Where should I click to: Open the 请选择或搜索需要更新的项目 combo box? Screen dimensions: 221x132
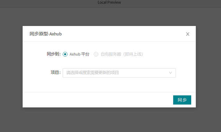[119, 73]
